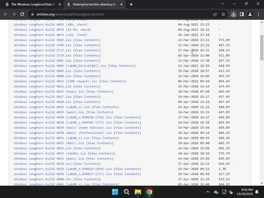
Task: Download build 4031 (Lab06_n).iso
Action: (x=52, y=138)
